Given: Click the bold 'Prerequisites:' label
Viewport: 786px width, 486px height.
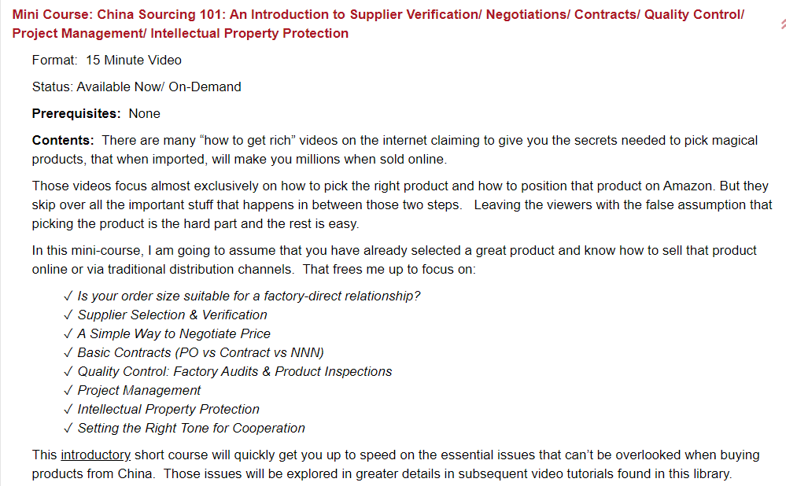Looking at the screenshot, I should [76, 114].
